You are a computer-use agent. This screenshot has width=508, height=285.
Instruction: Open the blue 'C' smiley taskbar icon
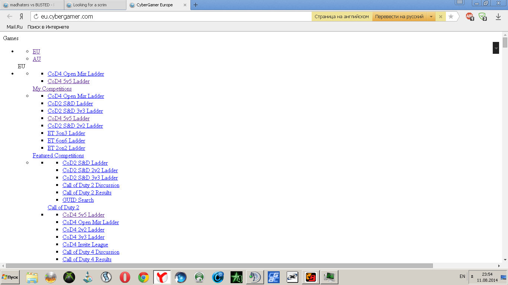point(218,277)
